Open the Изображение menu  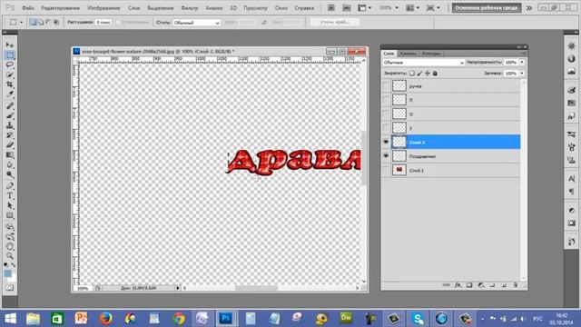(x=103, y=8)
